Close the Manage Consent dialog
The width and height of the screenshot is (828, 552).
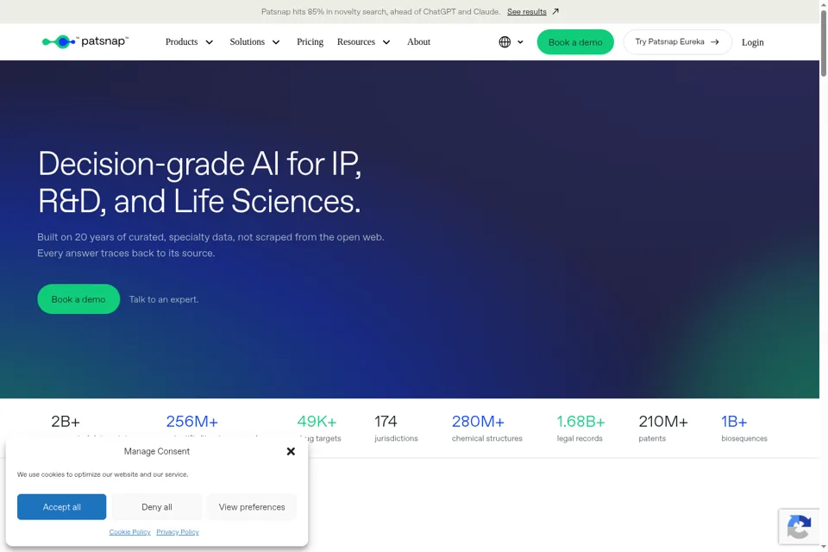pos(291,451)
